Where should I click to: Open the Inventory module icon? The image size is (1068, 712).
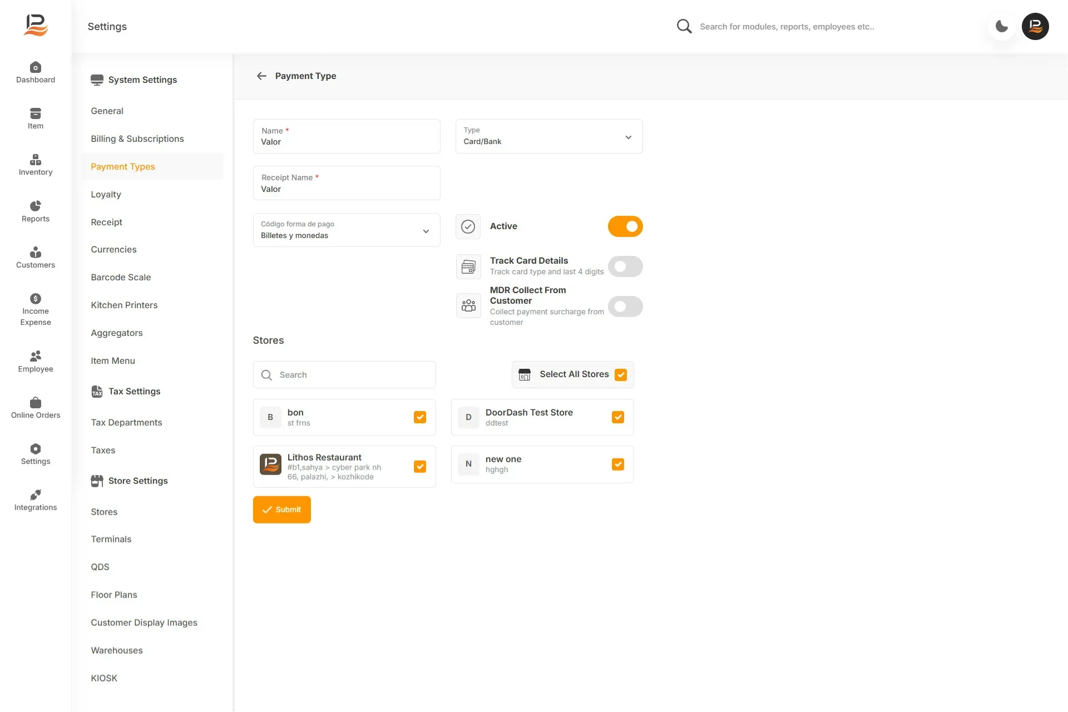pos(35,160)
